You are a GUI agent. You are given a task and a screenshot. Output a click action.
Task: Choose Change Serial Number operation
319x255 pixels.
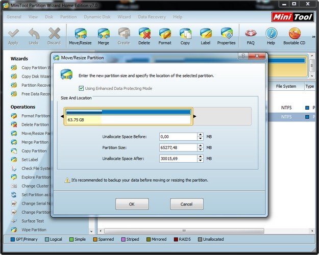(31, 203)
